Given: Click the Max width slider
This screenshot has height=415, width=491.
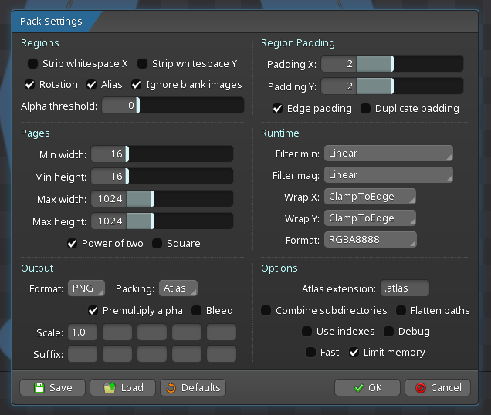Looking at the screenshot, I should pos(162,200).
